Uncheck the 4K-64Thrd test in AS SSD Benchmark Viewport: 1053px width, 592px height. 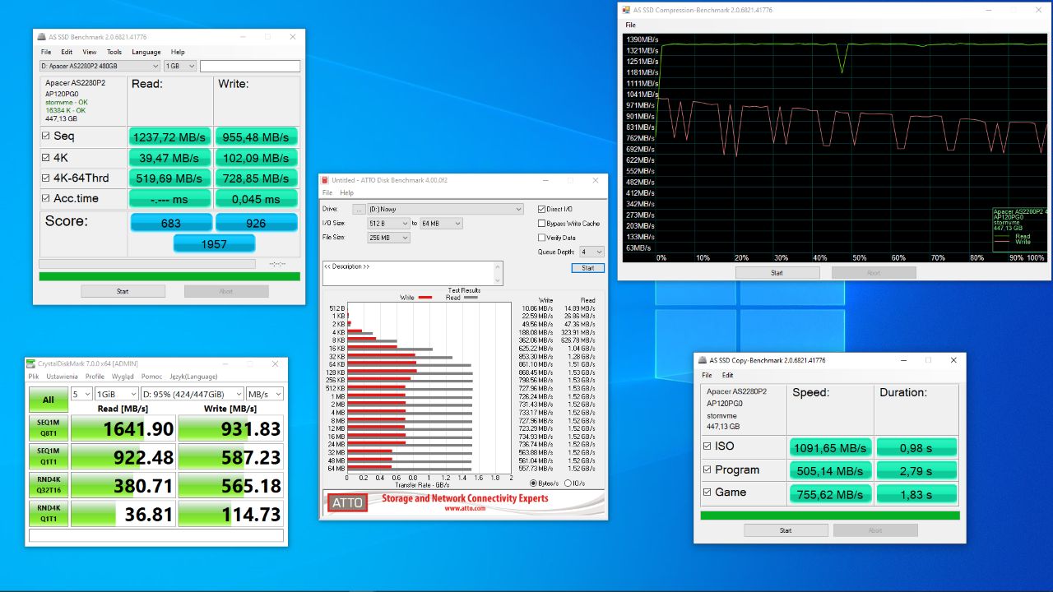coord(46,178)
